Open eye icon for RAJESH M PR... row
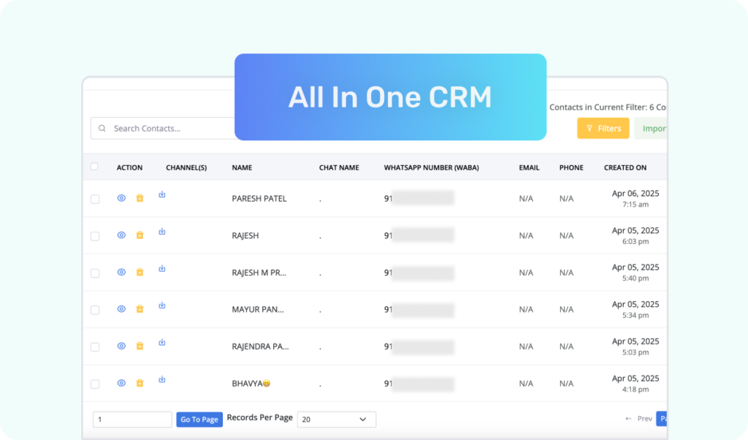Screen dimensions: 748x440 [x=121, y=272]
